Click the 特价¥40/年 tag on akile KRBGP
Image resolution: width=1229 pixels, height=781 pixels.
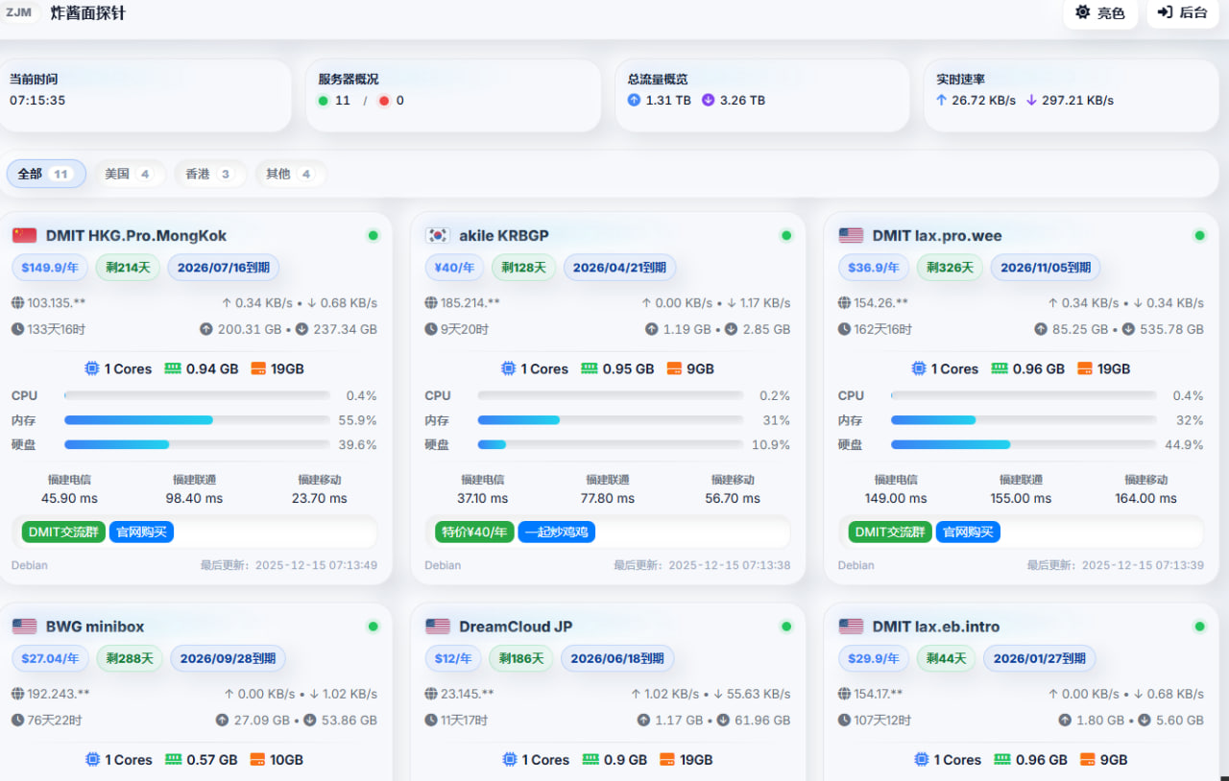(x=474, y=532)
